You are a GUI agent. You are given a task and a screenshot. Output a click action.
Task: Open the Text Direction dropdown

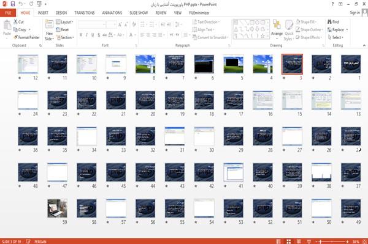(206, 22)
